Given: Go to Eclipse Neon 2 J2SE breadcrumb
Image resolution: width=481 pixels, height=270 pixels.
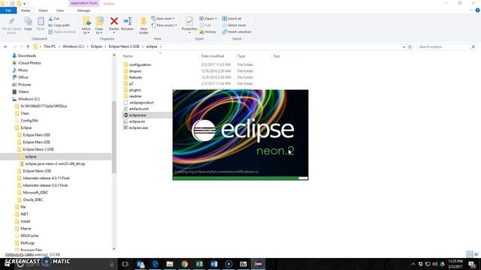Looking at the screenshot, I should (124, 46).
